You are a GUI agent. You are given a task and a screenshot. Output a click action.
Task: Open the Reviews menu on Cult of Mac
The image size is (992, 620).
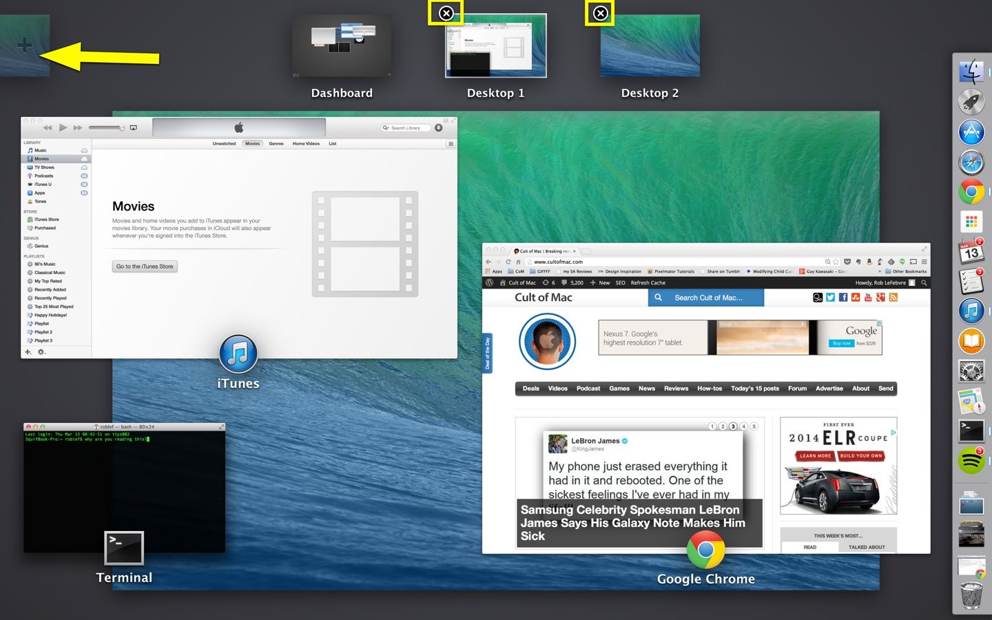[x=676, y=389]
